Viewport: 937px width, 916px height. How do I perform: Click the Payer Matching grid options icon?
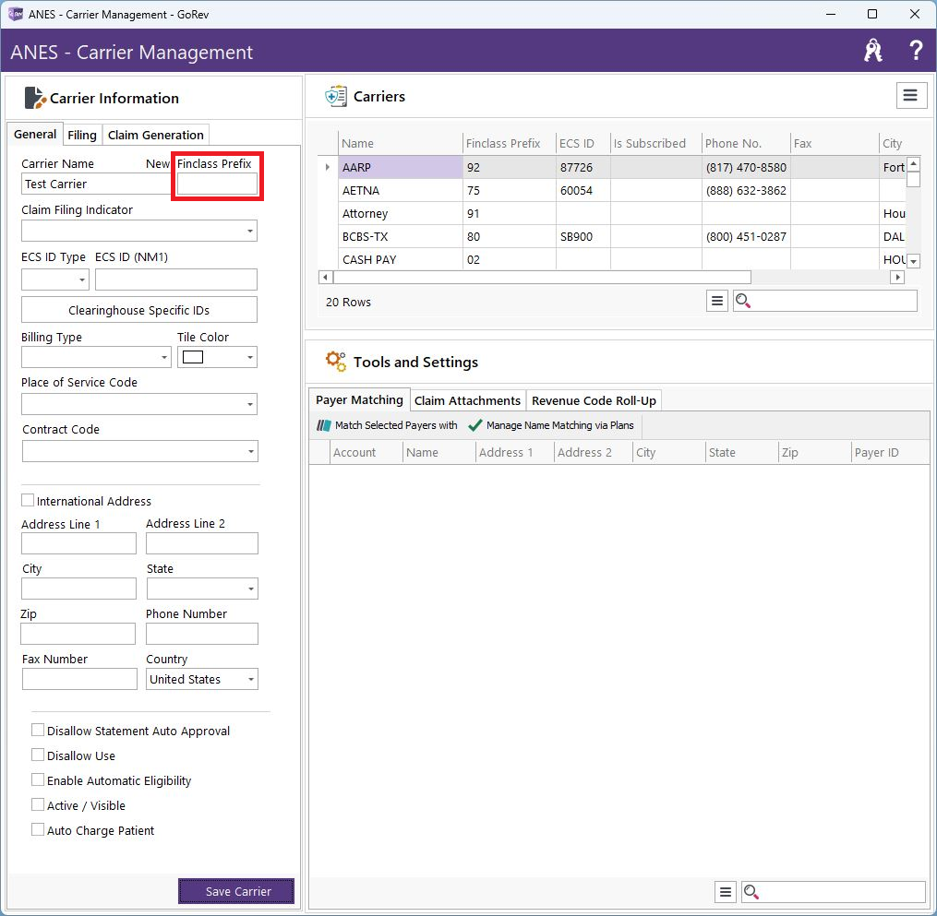coord(726,892)
